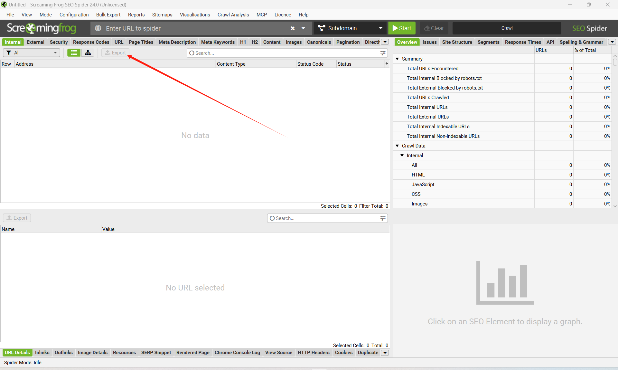Click the Status Code column header
This screenshot has height=370, width=618.
point(316,64)
